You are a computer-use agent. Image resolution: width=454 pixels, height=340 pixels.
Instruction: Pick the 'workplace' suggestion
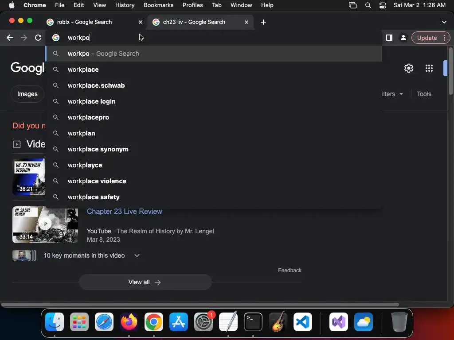pyautogui.click(x=214, y=70)
